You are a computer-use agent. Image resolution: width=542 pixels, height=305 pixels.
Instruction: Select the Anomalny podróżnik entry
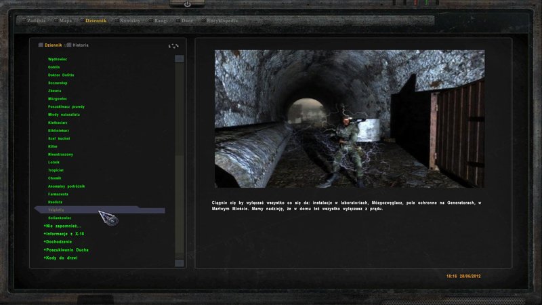point(66,186)
